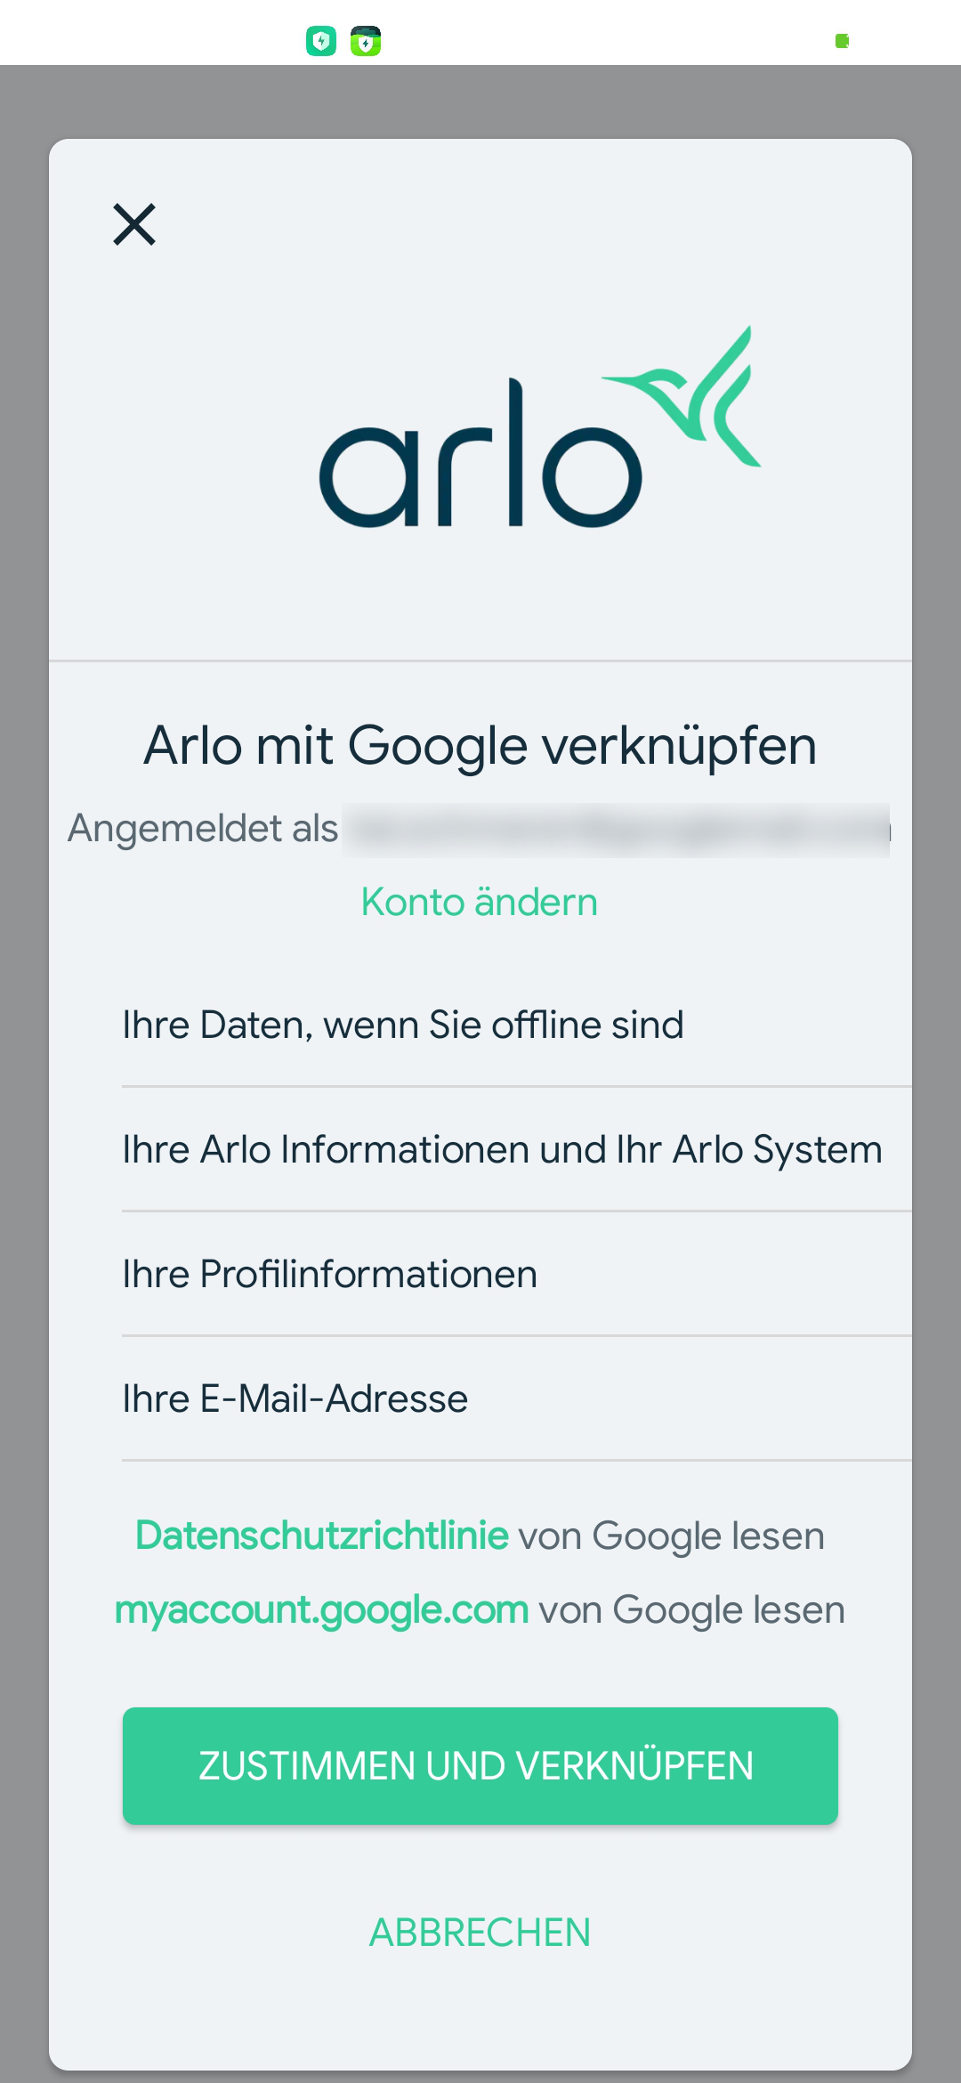Viewport: 961px width, 2083px height.
Task: Tap the "Konto ändern" link
Action: click(x=480, y=902)
